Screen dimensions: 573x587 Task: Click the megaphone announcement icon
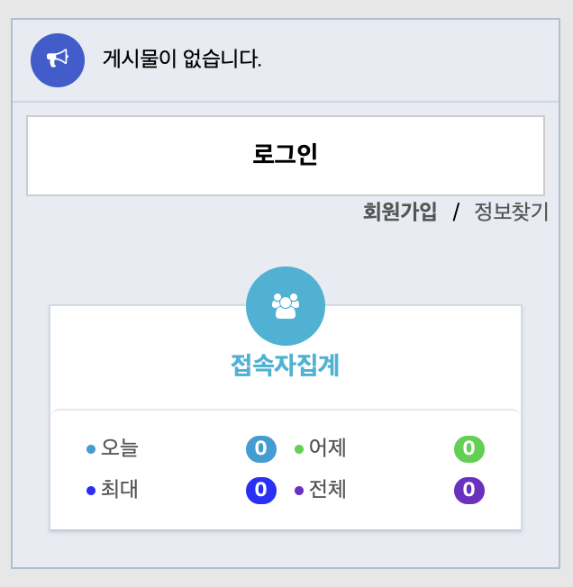58,59
